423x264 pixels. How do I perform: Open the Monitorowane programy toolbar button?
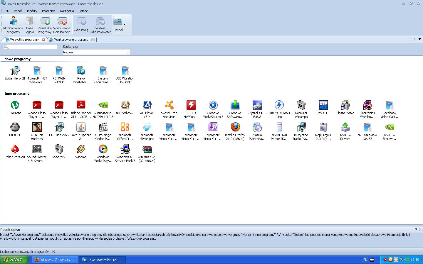point(13,25)
